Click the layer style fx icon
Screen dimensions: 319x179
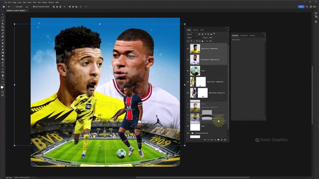tap(208, 140)
